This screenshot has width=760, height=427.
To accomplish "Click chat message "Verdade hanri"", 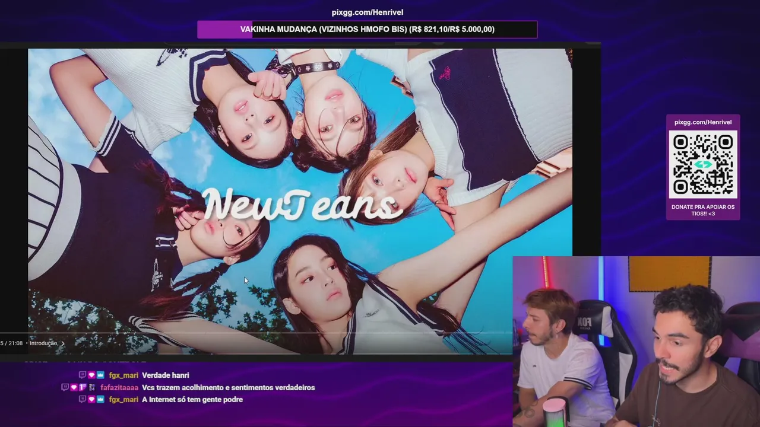I will [x=166, y=375].
